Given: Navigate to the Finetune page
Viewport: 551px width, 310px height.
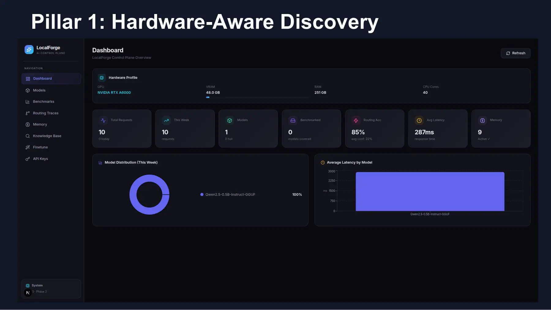Looking at the screenshot, I should tap(51, 147).
